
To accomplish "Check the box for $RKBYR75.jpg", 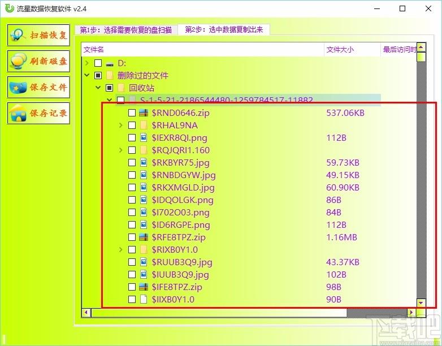I will (x=132, y=163).
